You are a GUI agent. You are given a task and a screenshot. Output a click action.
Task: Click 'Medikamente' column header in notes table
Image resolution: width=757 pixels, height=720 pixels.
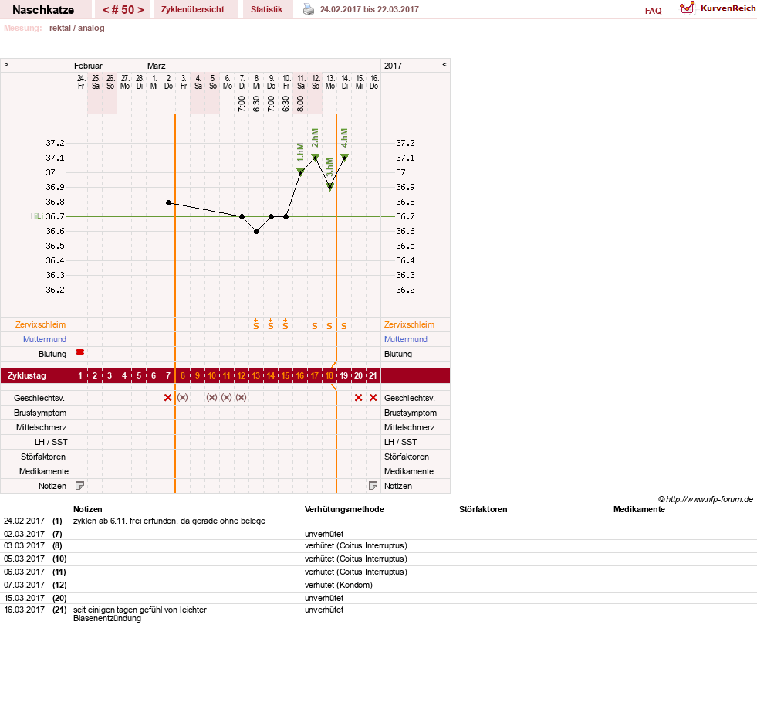pyautogui.click(x=639, y=509)
